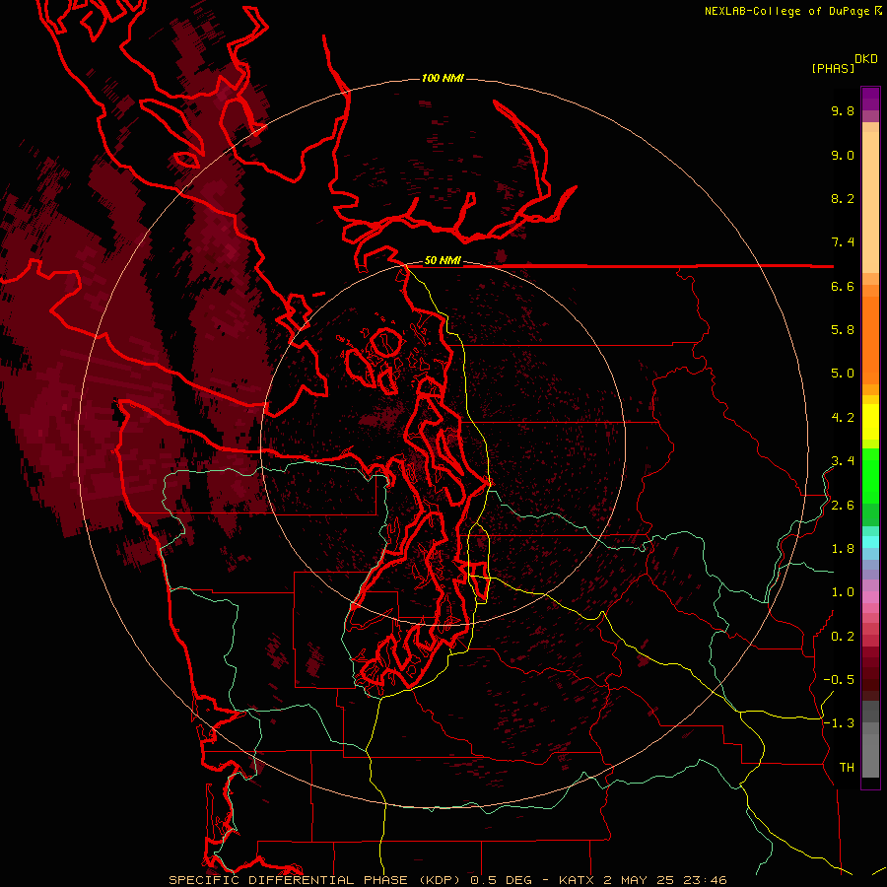The width and height of the screenshot is (887, 887).
Task: Select the gray swatch at the color bar bottom
Action: (870, 755)
